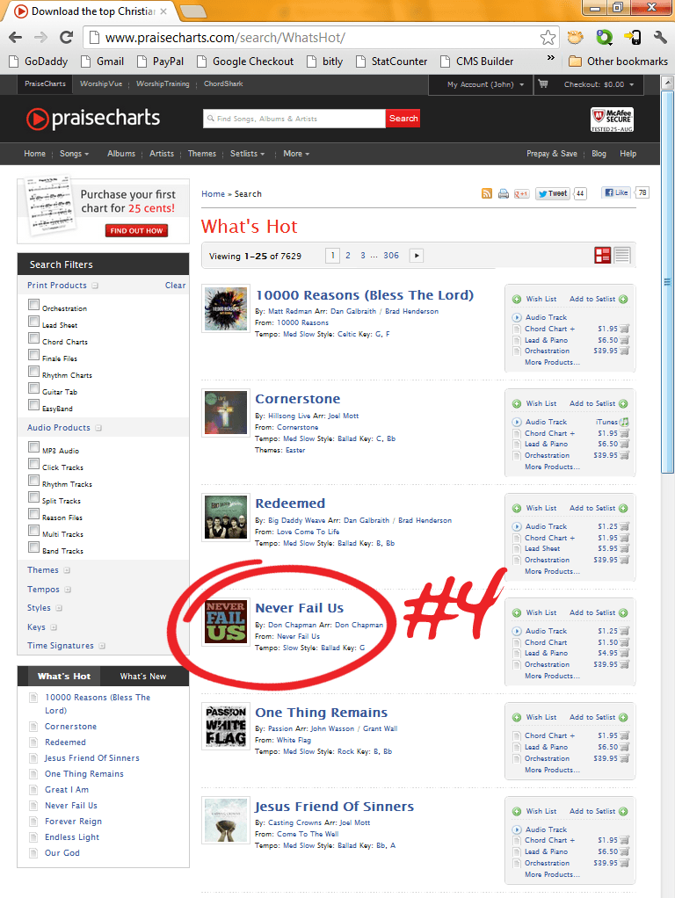Tick the Chord Charts filter
The image size is (675, 898).
[x=33, y=338]
